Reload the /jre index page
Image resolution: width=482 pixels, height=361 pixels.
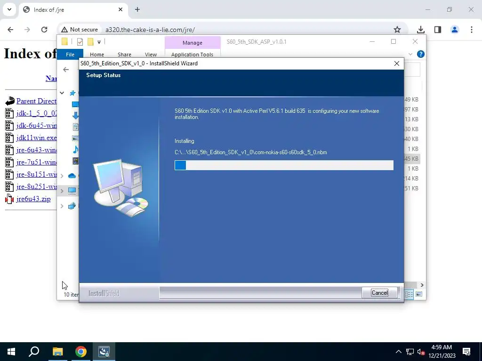tap(44, 30)
